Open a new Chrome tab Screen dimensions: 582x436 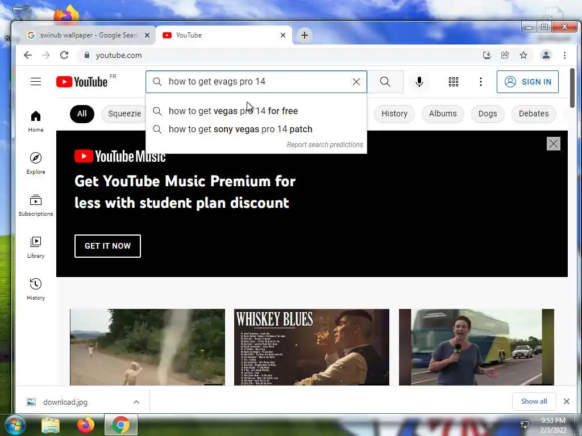(305, 35)
